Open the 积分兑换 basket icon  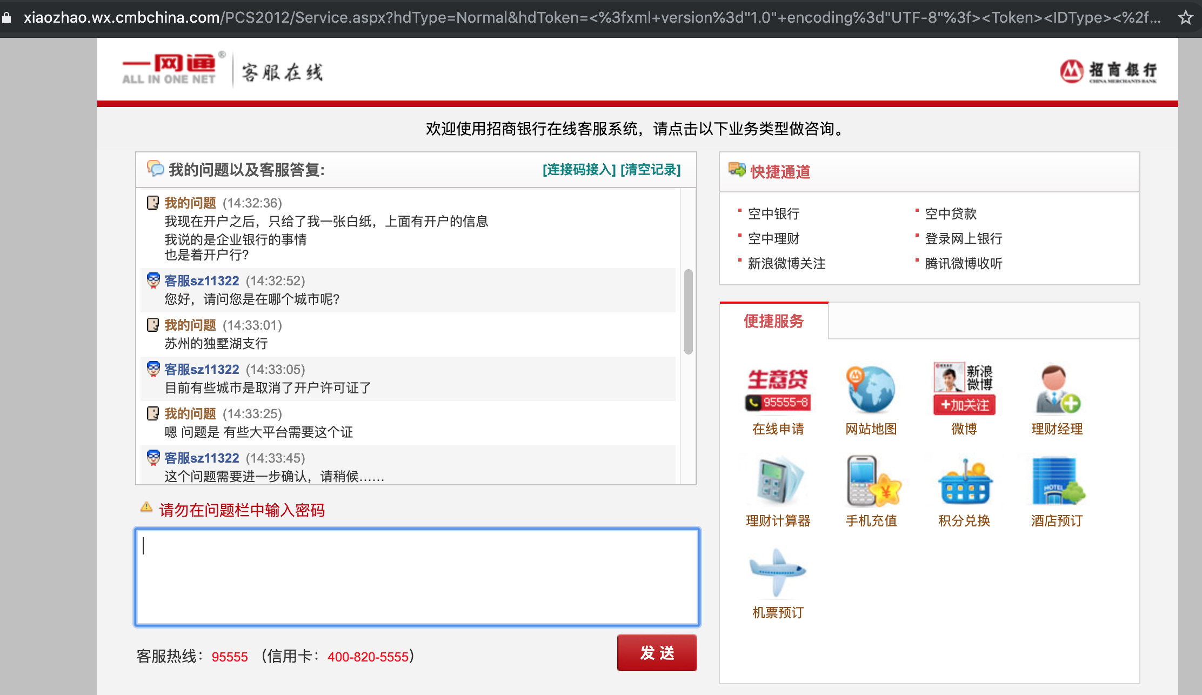[x=964, y=481]
